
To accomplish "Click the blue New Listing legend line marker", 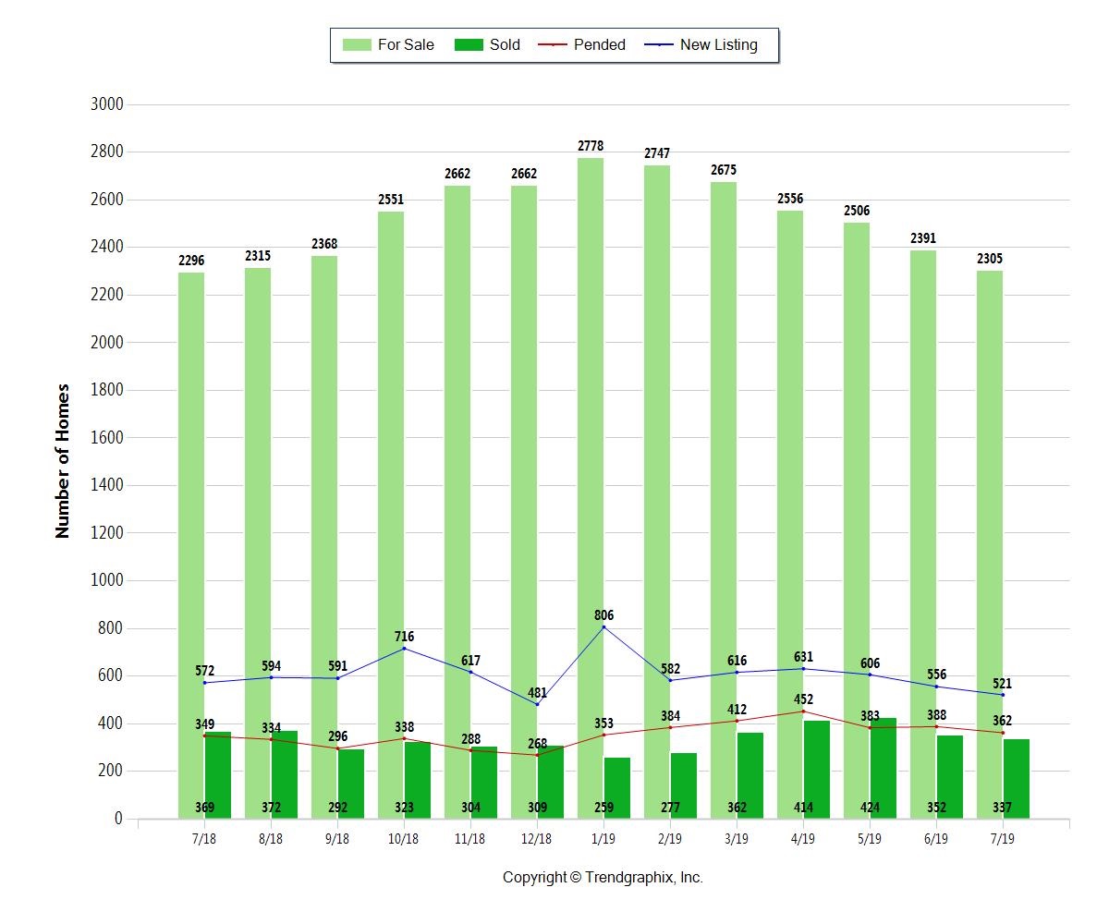I will click(657, 45).
